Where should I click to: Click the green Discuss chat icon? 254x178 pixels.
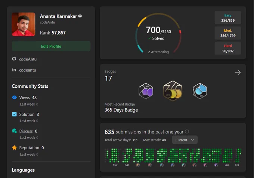coord(15,131)
